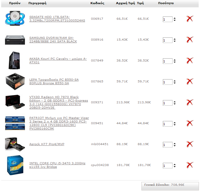This screenshot has height=194, width=201.
Task: Open SEAGATE HDD 1TB product link
Action: point(57,19)
